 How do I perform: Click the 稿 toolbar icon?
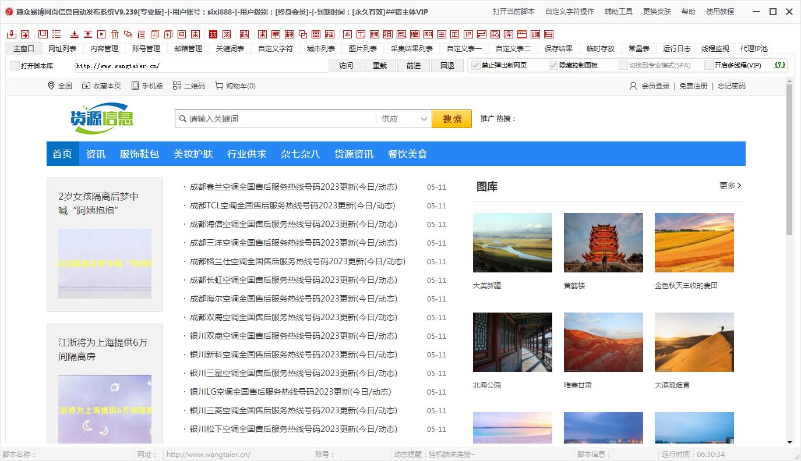point(244,34)
